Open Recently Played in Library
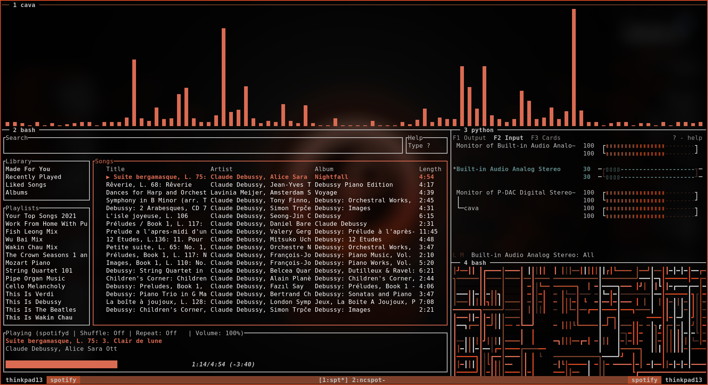708x385 pixels. click(34, 177)
